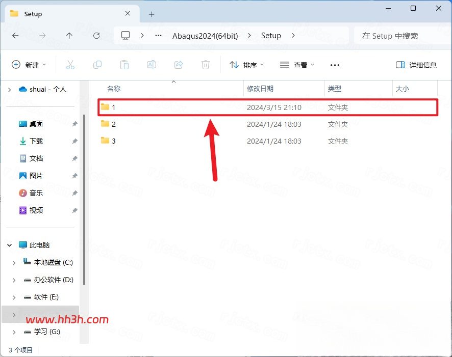Expand chevron after the monitor icon
Viewport: 452px width, 357px height.
(142, 36)
